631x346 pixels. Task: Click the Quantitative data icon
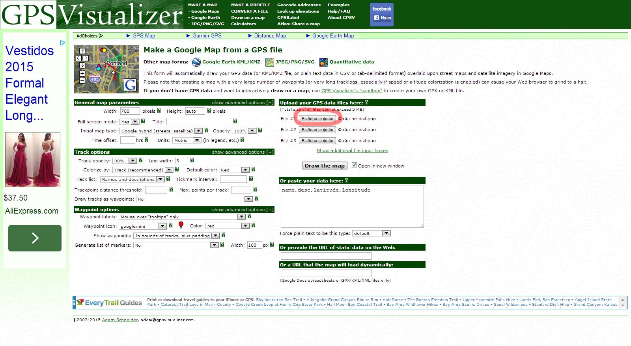point(324,62)
